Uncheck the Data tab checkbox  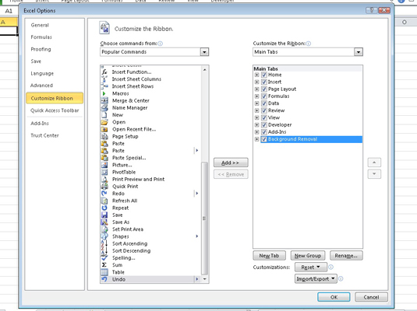[x=263, y=103]
